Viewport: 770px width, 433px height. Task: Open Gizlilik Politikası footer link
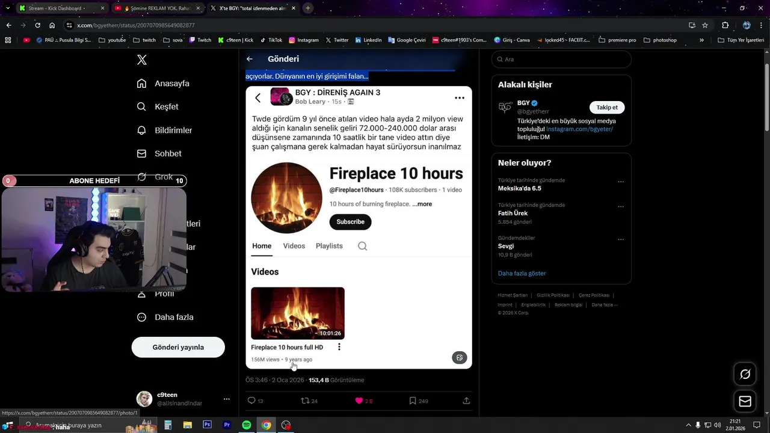click(553, 295)
